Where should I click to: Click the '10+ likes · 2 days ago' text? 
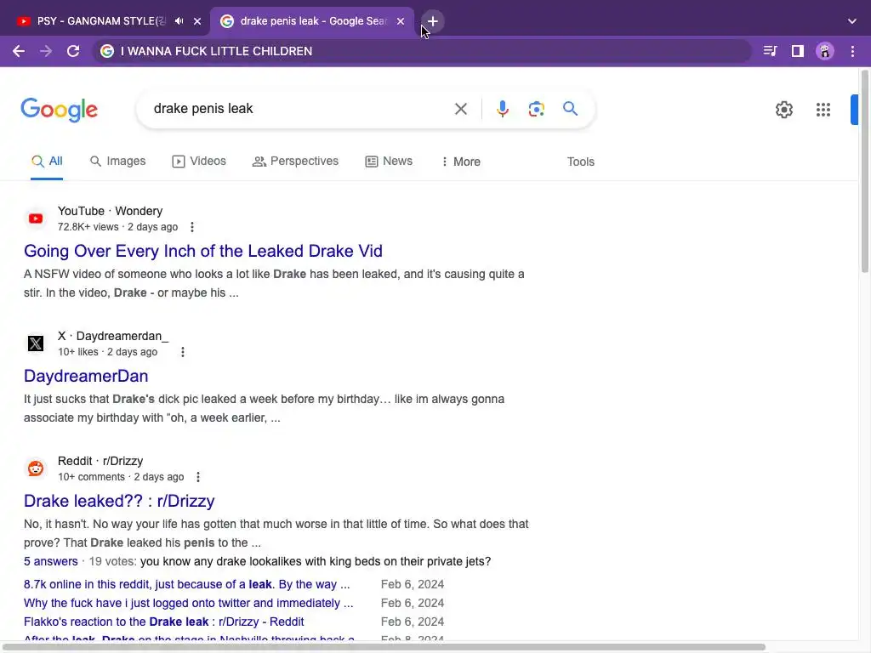coord(108,352)
